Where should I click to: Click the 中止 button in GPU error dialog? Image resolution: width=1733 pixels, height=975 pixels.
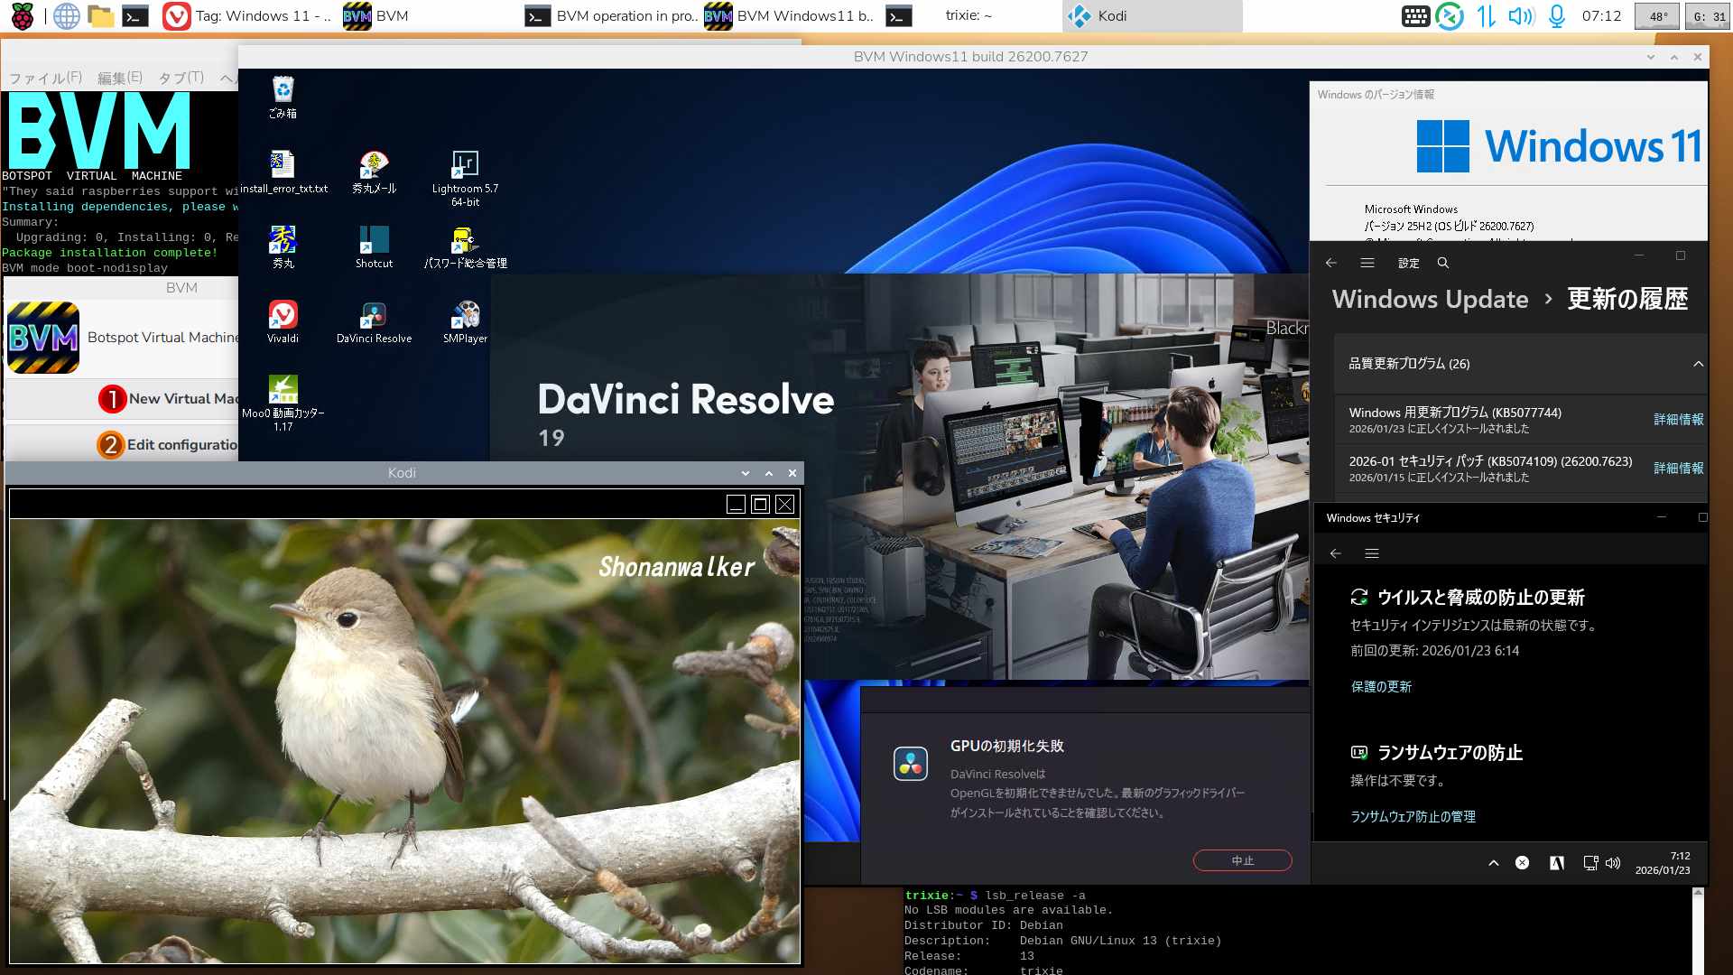click(1242, 860)
